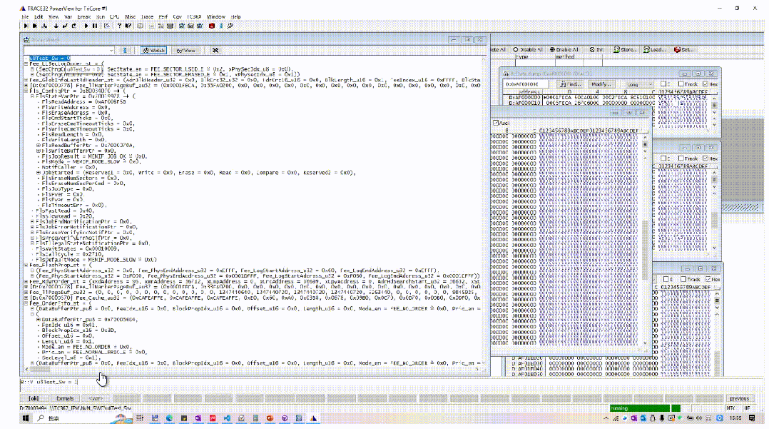Click Find... button in Data.dump window
The height and width of the screenshot is (429, 769).
[x=571, y=84]
